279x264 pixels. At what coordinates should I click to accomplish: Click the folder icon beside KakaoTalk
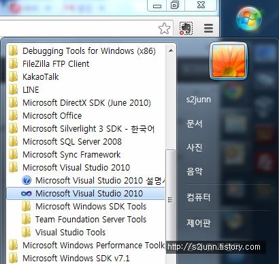click(13, 76)
